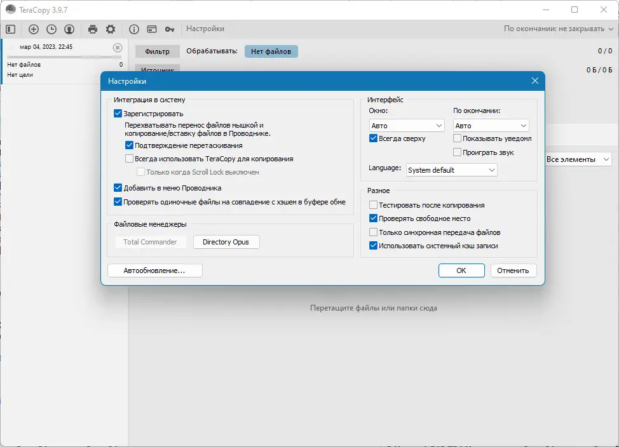The width and height of the screenshot is (619, 447).
Task: Open Автообновление... settings
Action: coord(155,270)
